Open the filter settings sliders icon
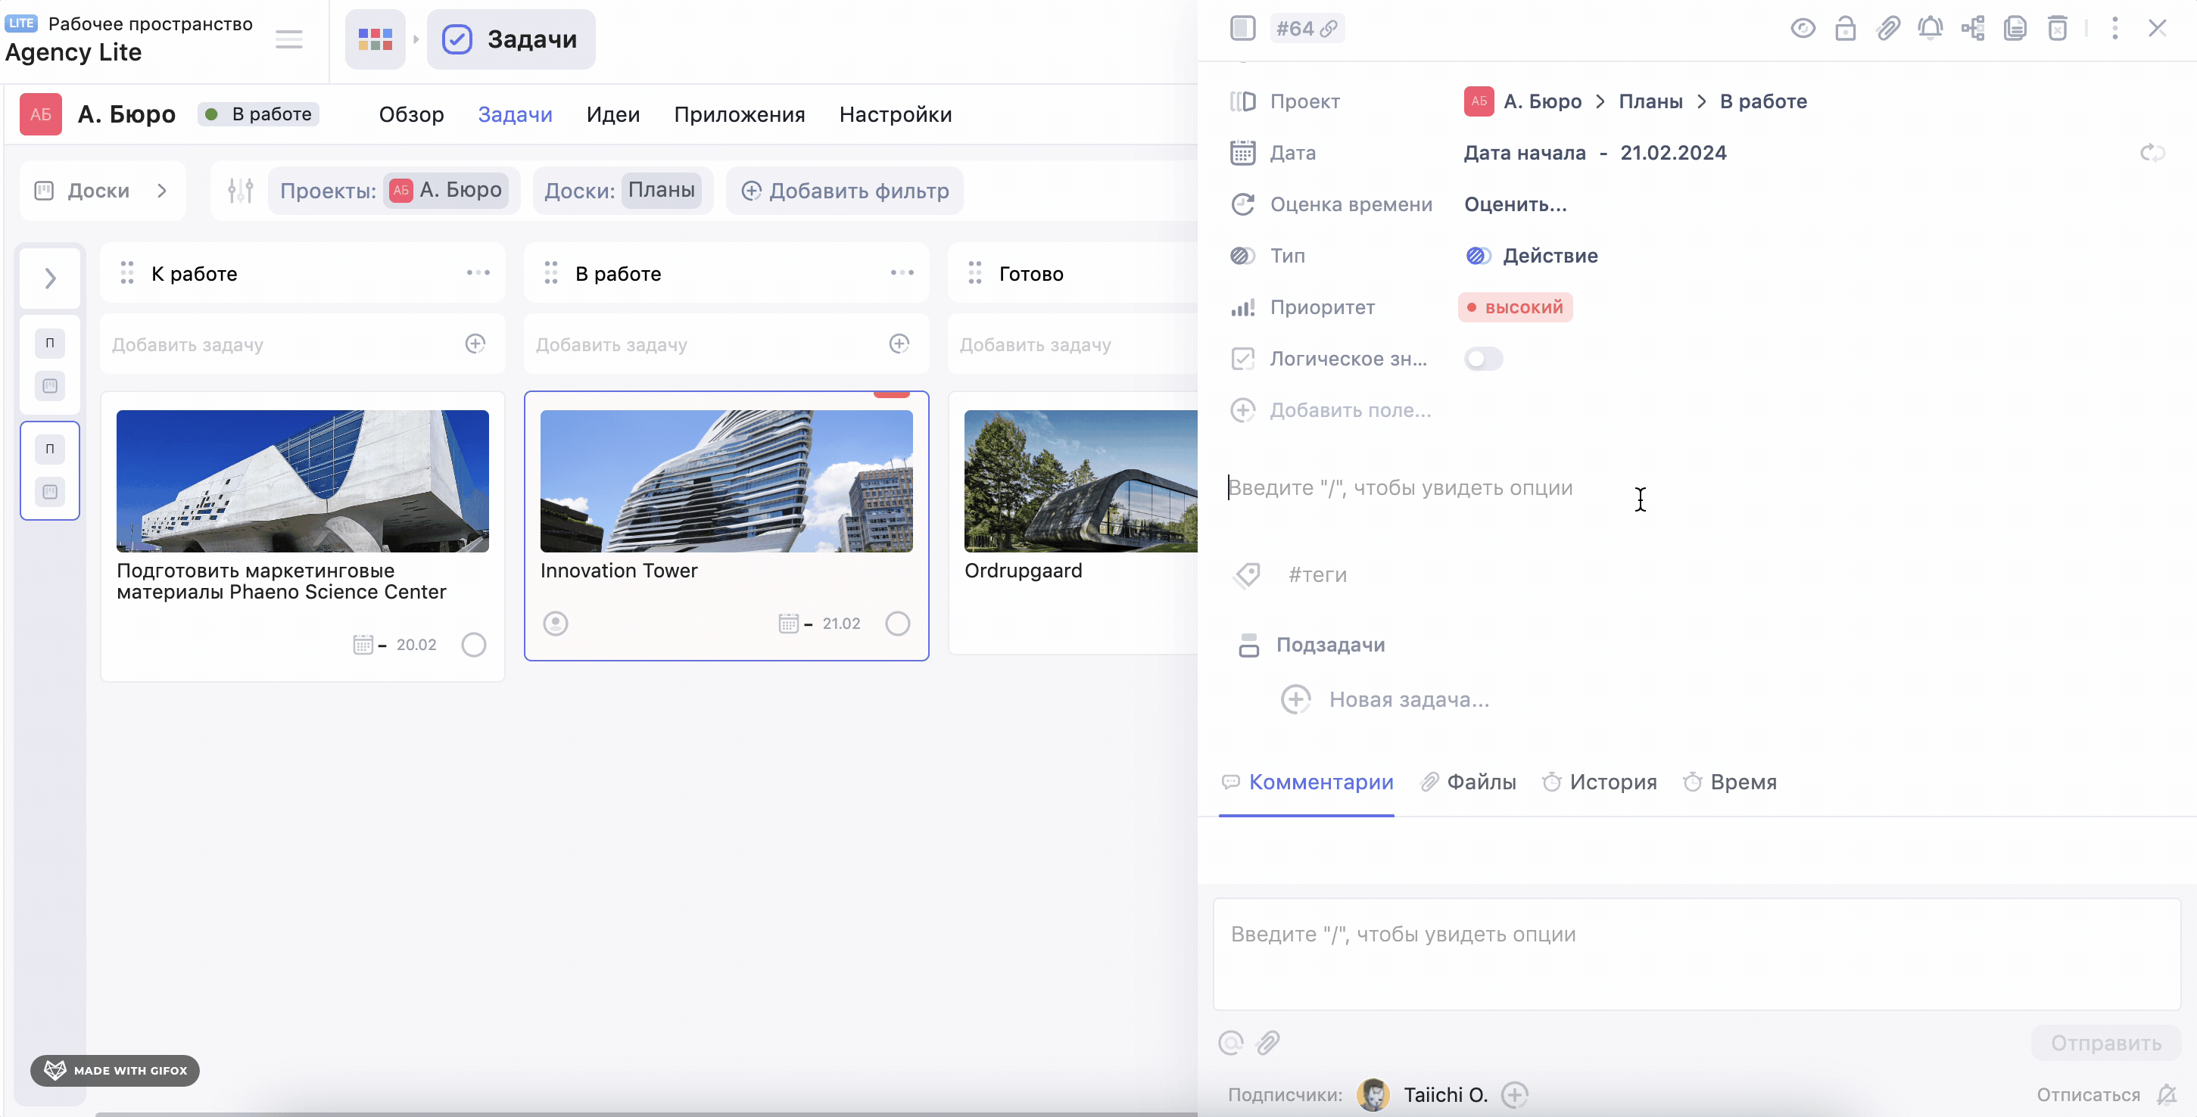Screen dimensions: 2197x1117 tap(241, 190)
